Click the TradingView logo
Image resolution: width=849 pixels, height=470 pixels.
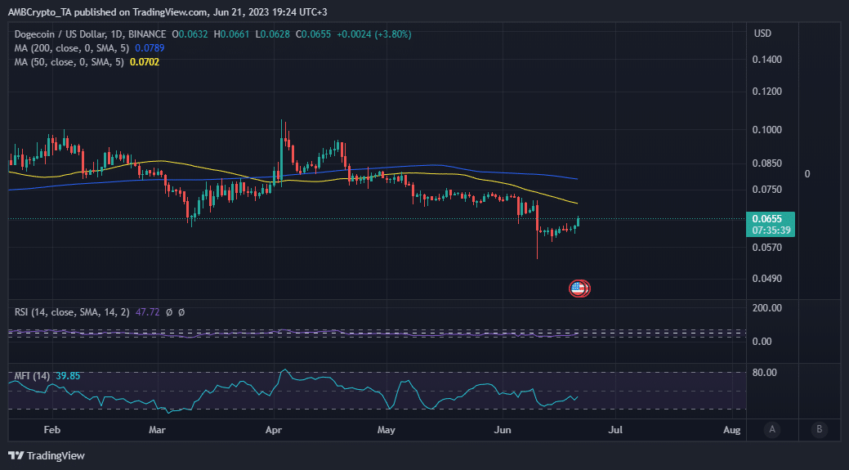tap(47, 456)
